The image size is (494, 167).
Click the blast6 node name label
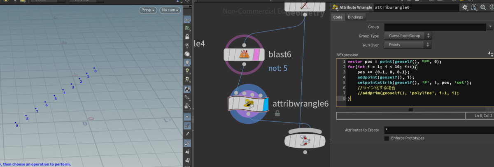tap(280, 55)
